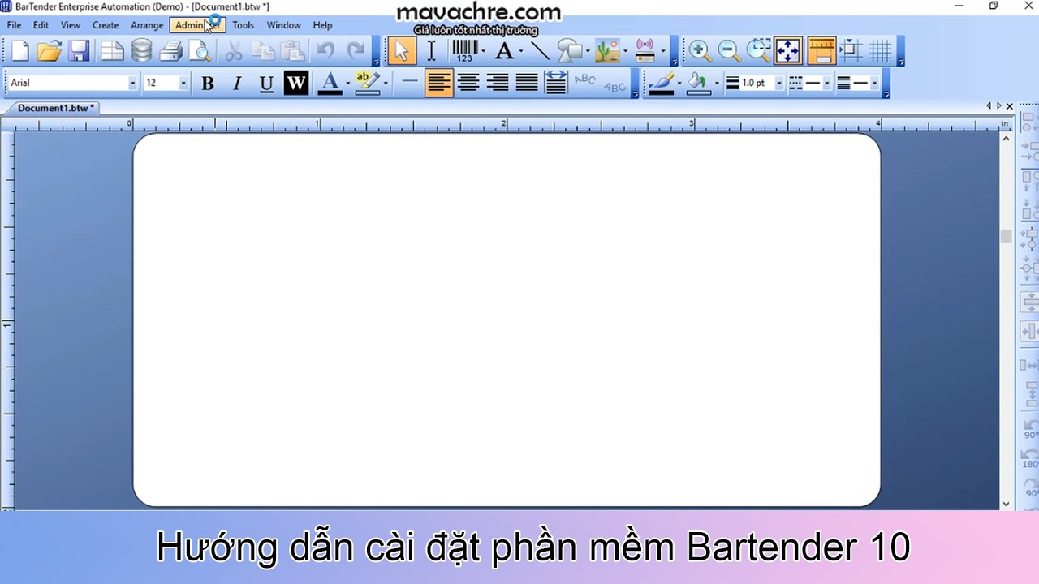
Task: Click the Zoom In magnifier icon
Action: click(x=700, y=51)
